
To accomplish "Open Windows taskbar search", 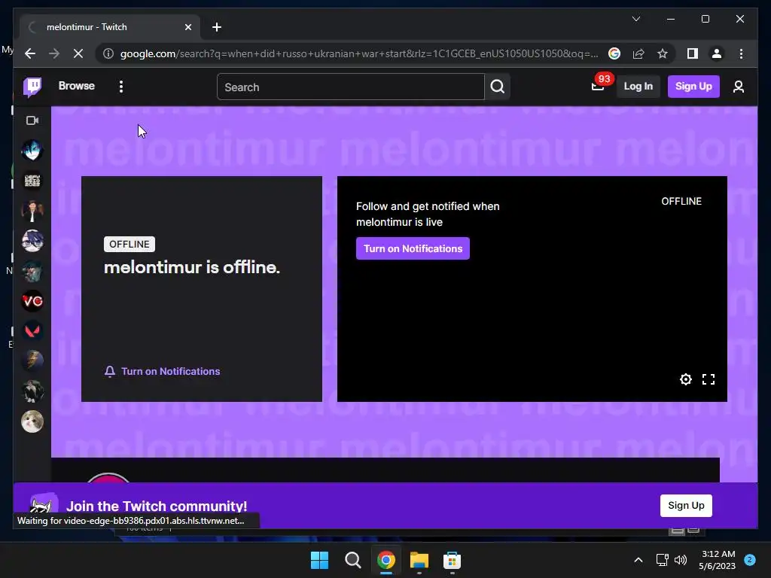I will click(x=352, y=560).
